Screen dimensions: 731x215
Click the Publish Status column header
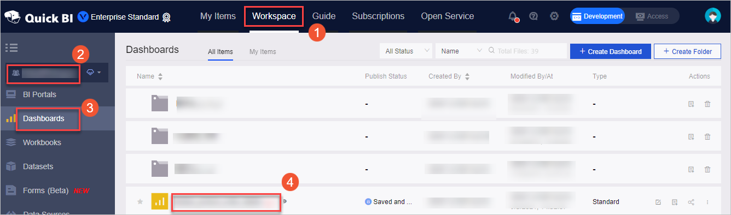pyautogui.click(x=386, y=76)
